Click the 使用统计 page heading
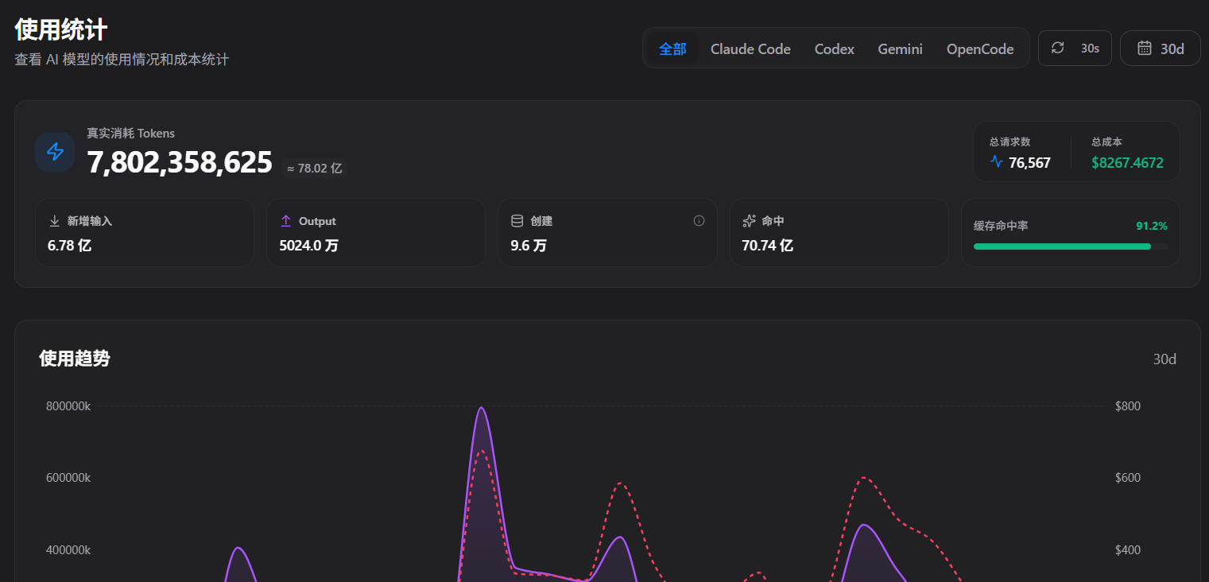The image size is (1209, 582). (61, 29)
